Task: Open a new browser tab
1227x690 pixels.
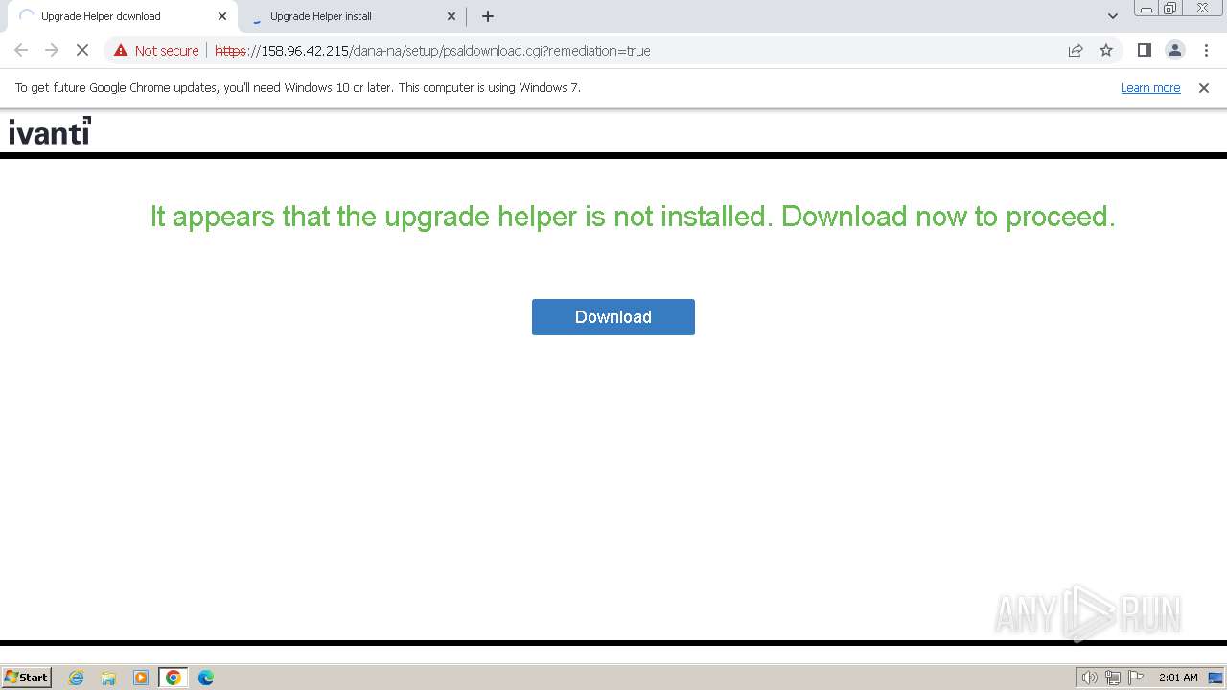Action: tap(488, 16)
